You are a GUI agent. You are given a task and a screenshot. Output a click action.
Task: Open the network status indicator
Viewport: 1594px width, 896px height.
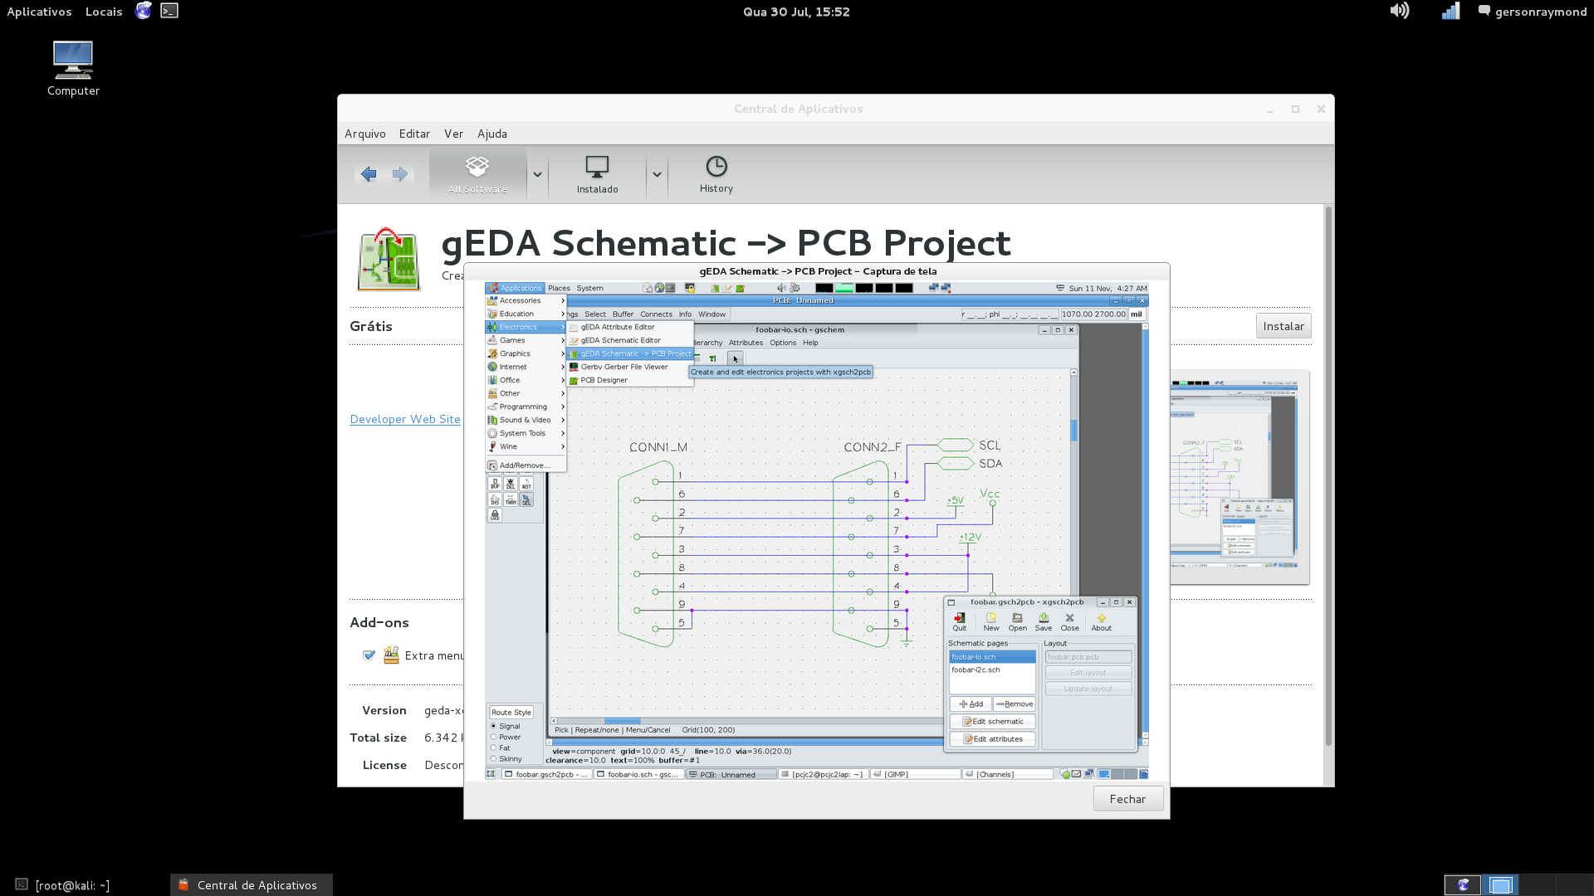point(1450,11)
